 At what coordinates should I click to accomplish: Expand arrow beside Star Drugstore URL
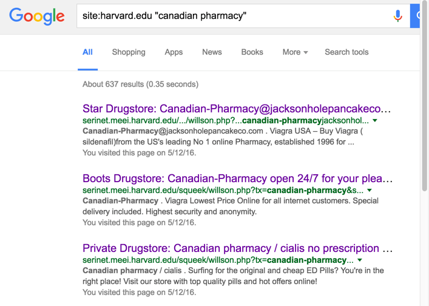(x=375, y=120)
